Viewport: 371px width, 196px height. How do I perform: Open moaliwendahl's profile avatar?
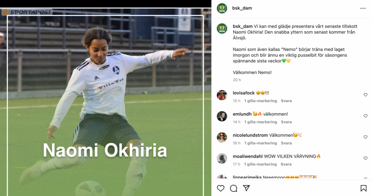pos(222,158)
